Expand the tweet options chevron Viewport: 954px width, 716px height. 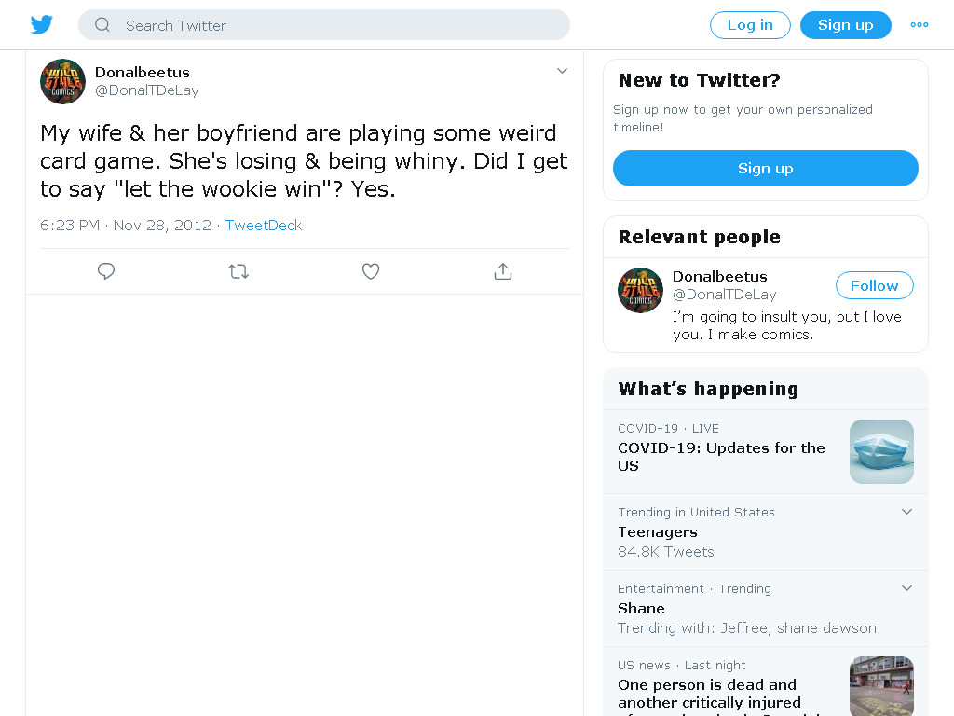pyautogui.click(x=562, y=71)
